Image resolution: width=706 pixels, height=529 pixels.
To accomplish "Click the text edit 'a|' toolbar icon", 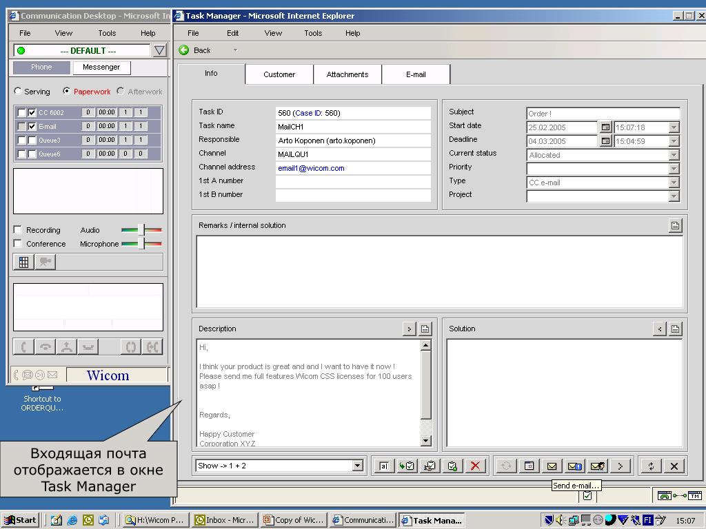I will pos(383,466).
